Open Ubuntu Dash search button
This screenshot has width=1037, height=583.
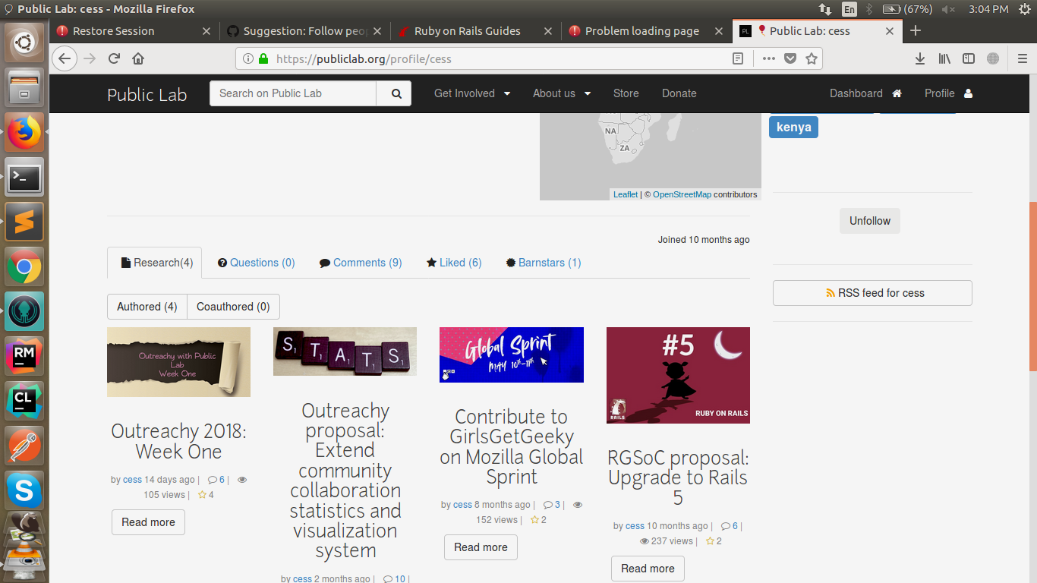[x=24, y=42]
